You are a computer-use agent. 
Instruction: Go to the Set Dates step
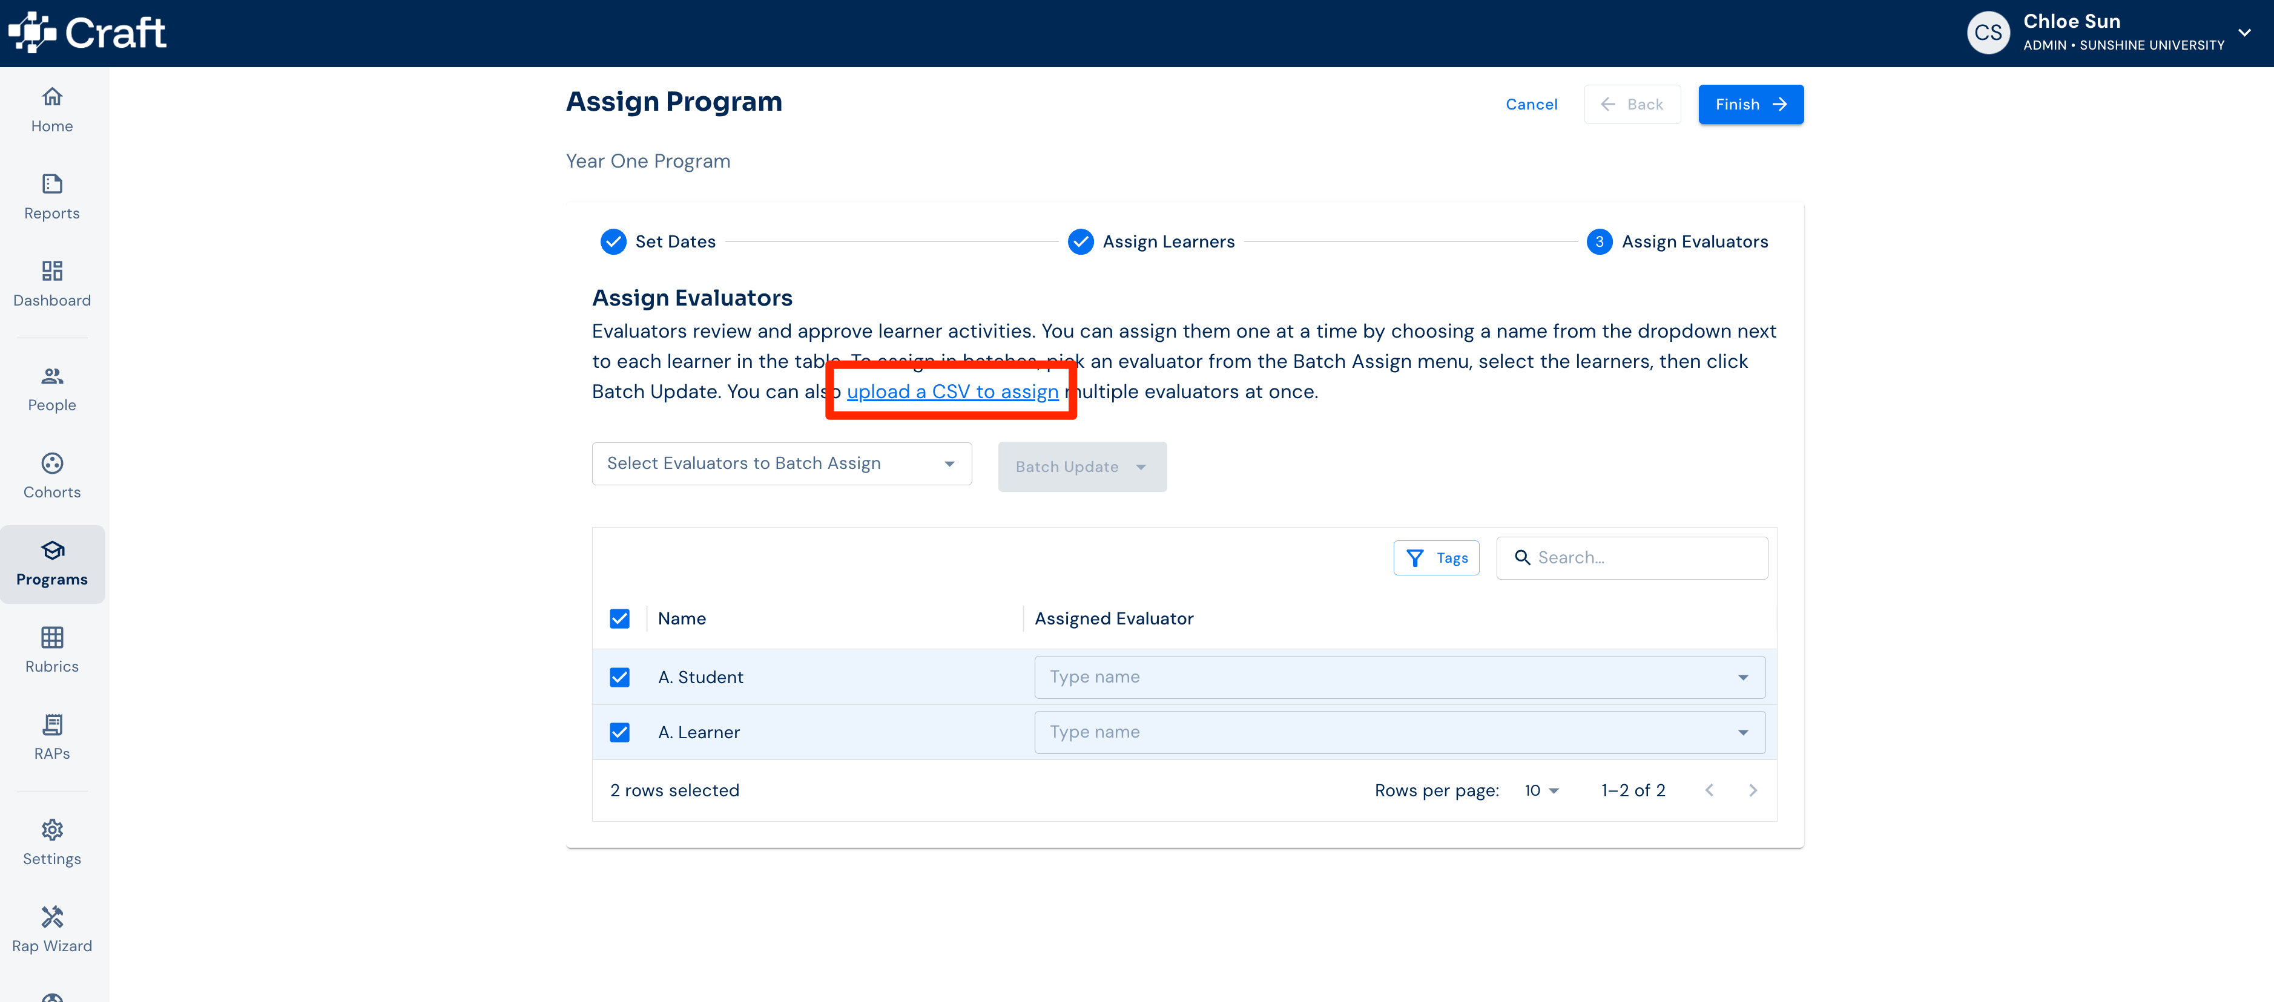[675, 241]
